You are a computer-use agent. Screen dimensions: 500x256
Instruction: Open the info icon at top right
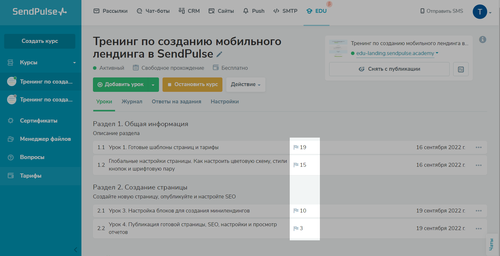[482, 39]
